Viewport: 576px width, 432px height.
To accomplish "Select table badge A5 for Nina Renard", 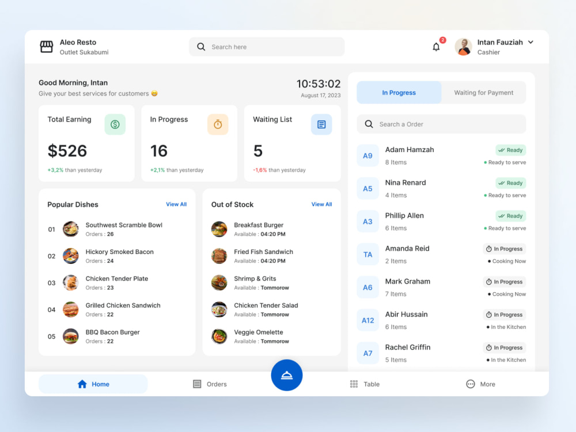I will pos(367,189).
